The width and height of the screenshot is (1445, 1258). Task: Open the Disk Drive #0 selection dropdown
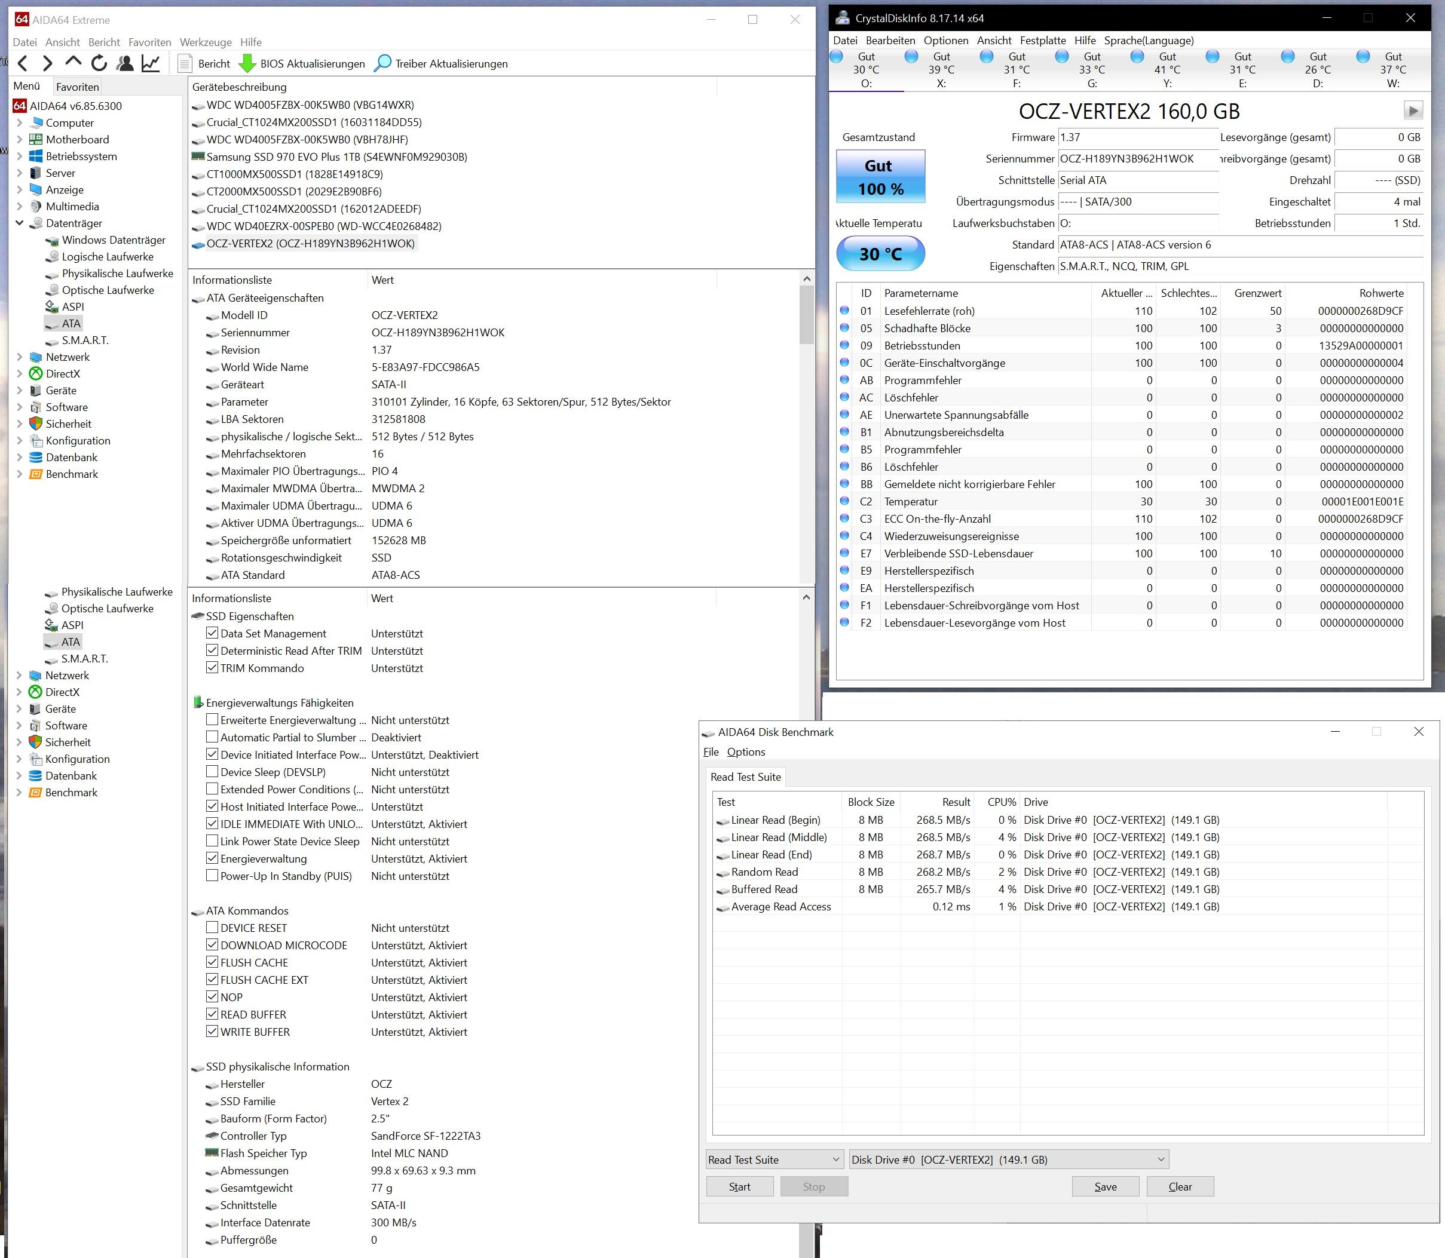(1009, 1159)
